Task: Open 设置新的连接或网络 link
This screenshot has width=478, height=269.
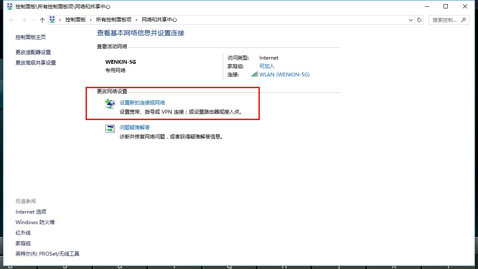Action: click(x=142, y=102)
